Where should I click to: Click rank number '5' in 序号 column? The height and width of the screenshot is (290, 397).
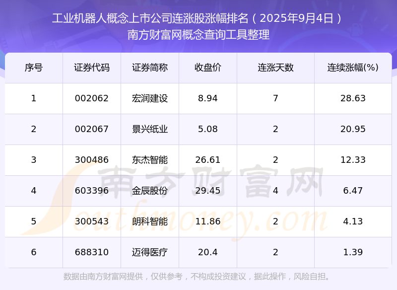coord(34,221)
